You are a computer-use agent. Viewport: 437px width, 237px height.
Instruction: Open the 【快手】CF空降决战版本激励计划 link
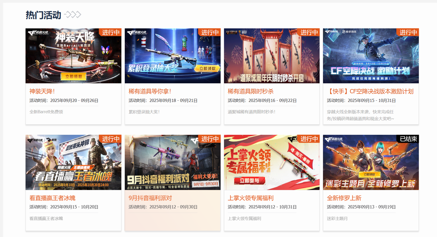(370, 91)
